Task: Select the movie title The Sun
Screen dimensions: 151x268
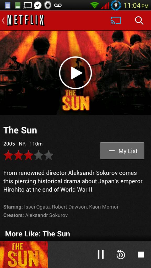Action: pyautogui.click(x=20, y=130)
